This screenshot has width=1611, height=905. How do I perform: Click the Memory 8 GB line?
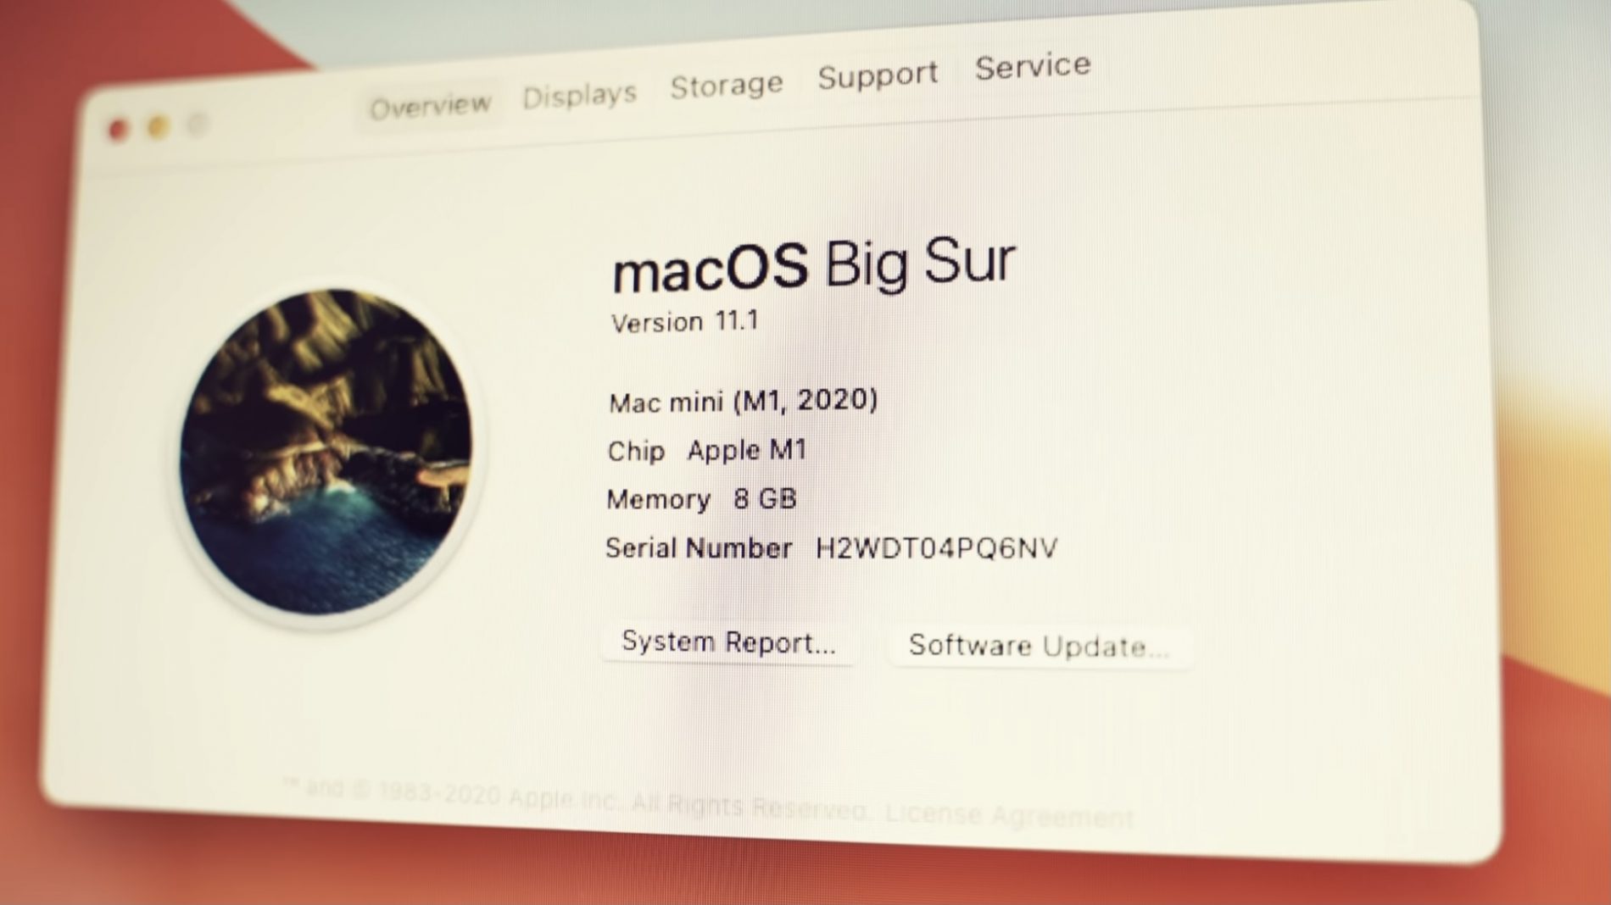point(701,499)
